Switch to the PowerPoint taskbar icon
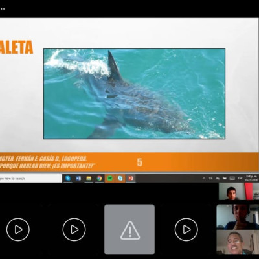The width and height of the screenshot is (259, 259). (x=131, y=179)
